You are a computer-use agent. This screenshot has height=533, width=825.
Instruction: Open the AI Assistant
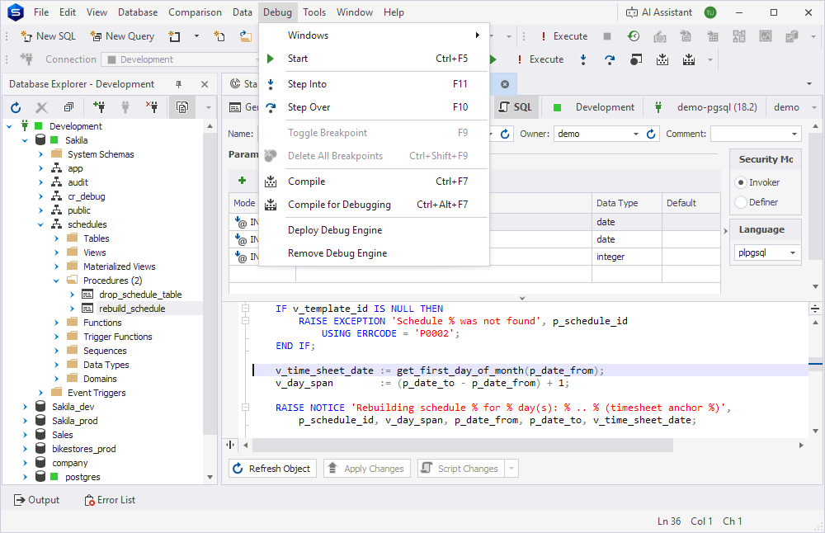point(658,12)
